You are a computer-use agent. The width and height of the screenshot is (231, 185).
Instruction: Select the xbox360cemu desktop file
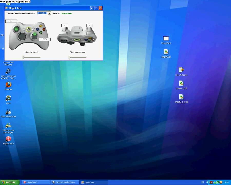tap(181, 71)
